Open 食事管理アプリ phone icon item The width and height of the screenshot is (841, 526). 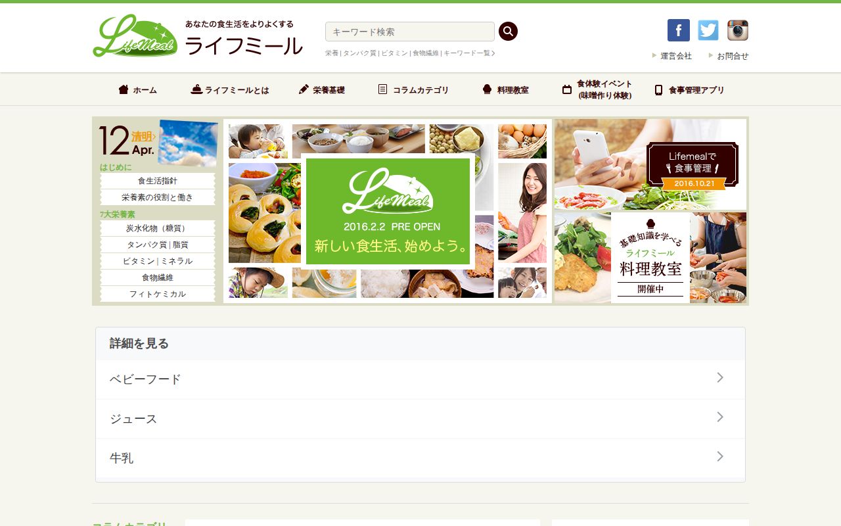[x=689, y=90]
